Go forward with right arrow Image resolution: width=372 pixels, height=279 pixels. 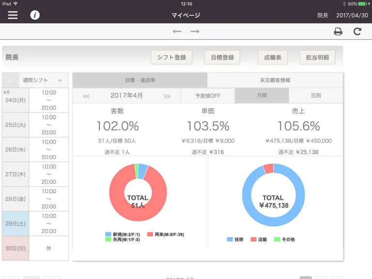click(x=195, y=31)
